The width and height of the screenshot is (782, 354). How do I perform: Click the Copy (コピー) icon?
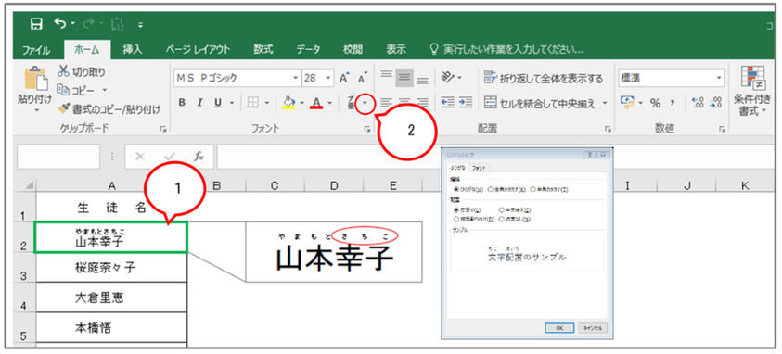coord(63,90)
